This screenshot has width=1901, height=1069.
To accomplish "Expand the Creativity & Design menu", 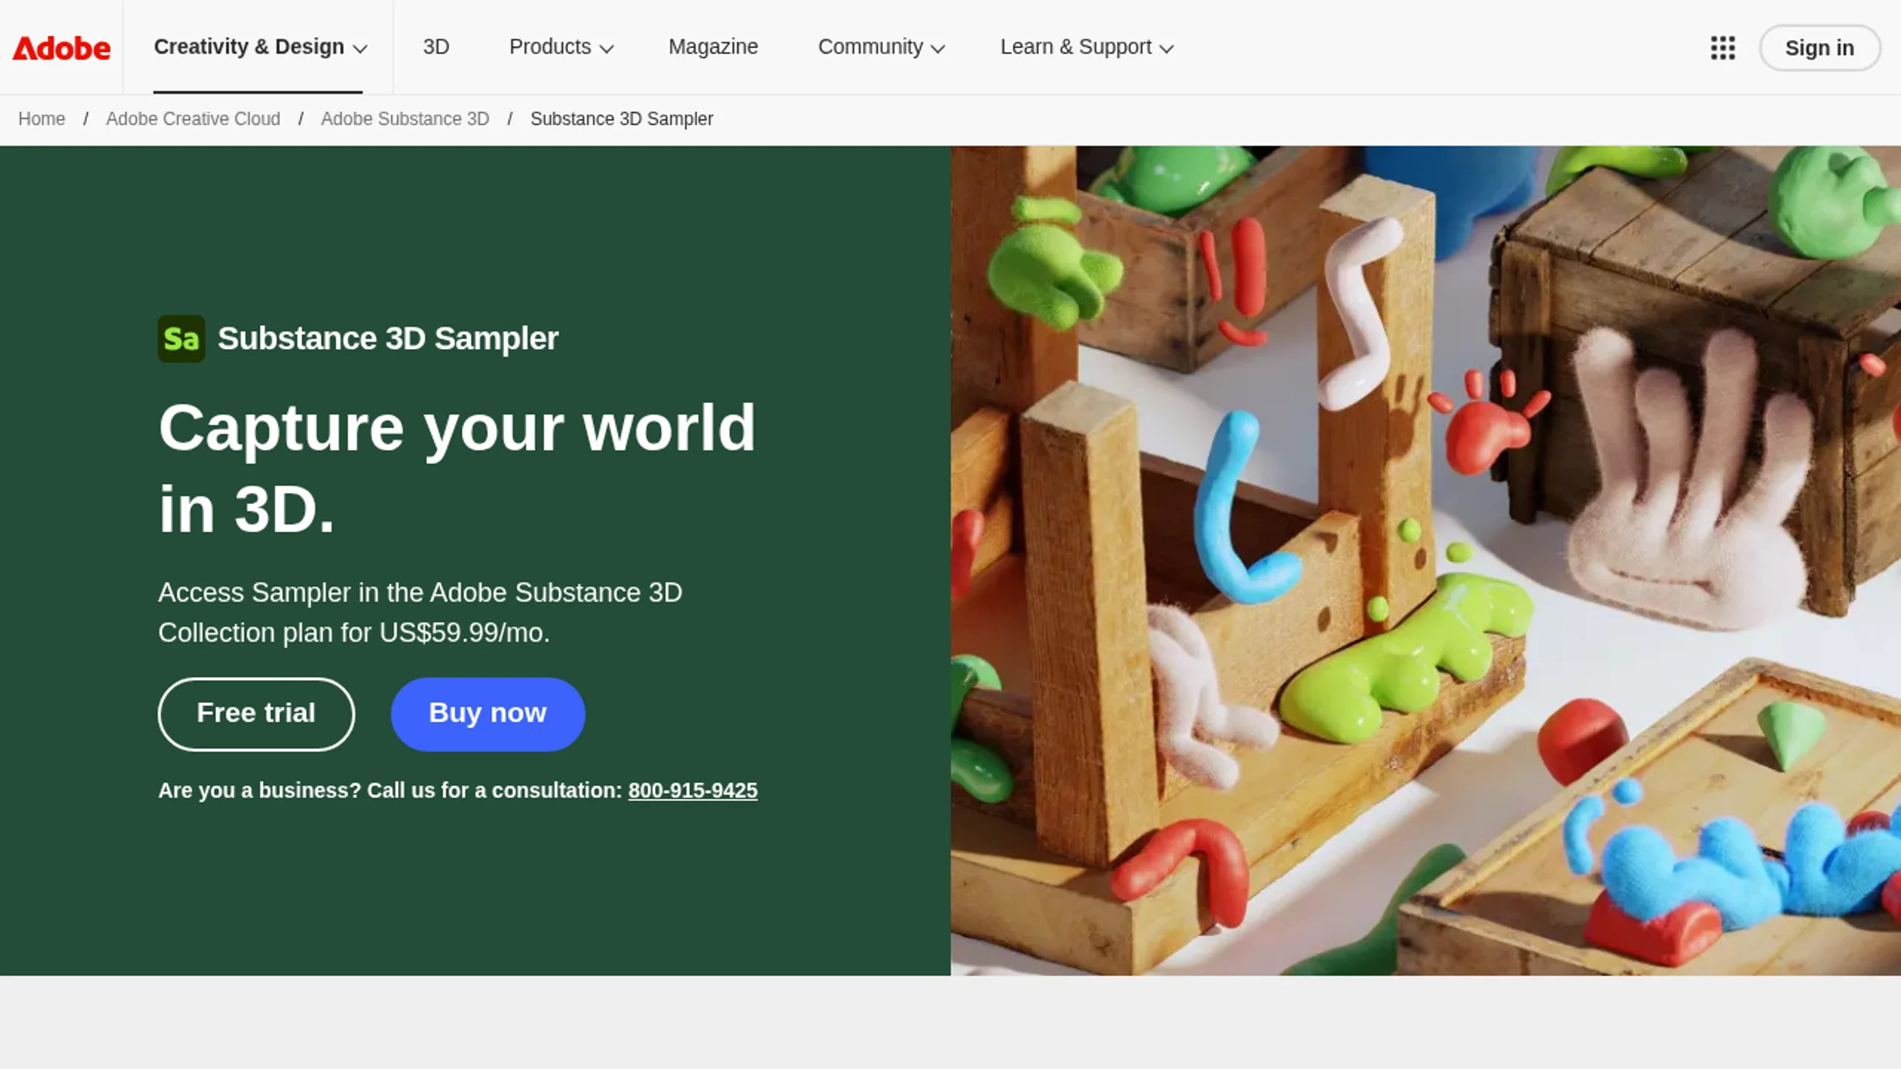I will click(x=261, y=48).
